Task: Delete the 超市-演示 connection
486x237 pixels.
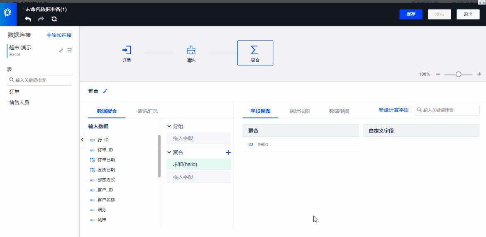Action: tap(70, 51)
